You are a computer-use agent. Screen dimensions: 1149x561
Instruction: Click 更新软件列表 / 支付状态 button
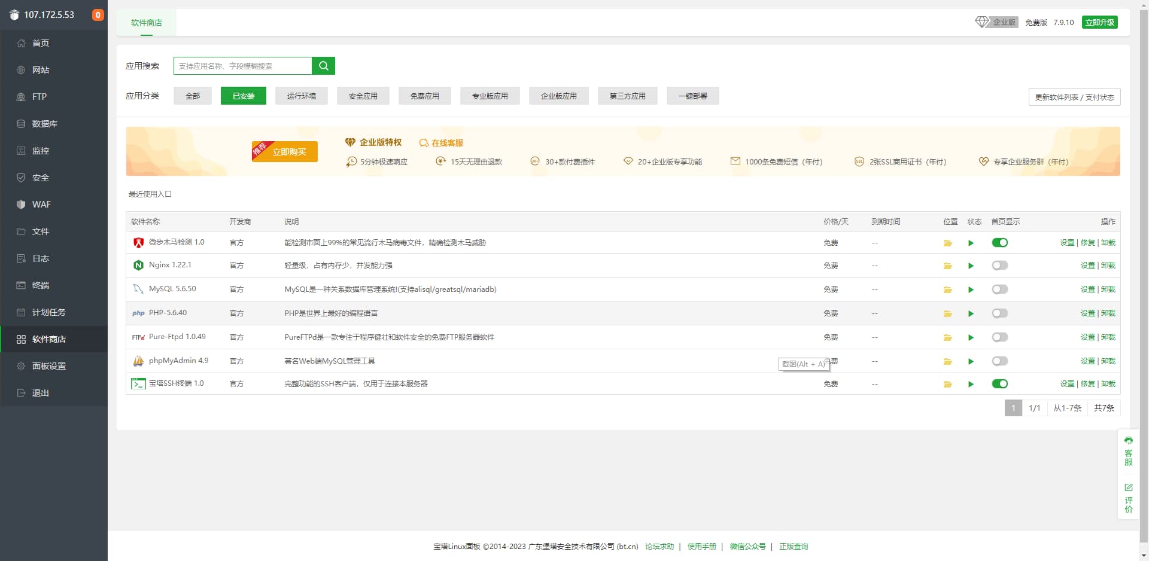tap(1075, 97)
